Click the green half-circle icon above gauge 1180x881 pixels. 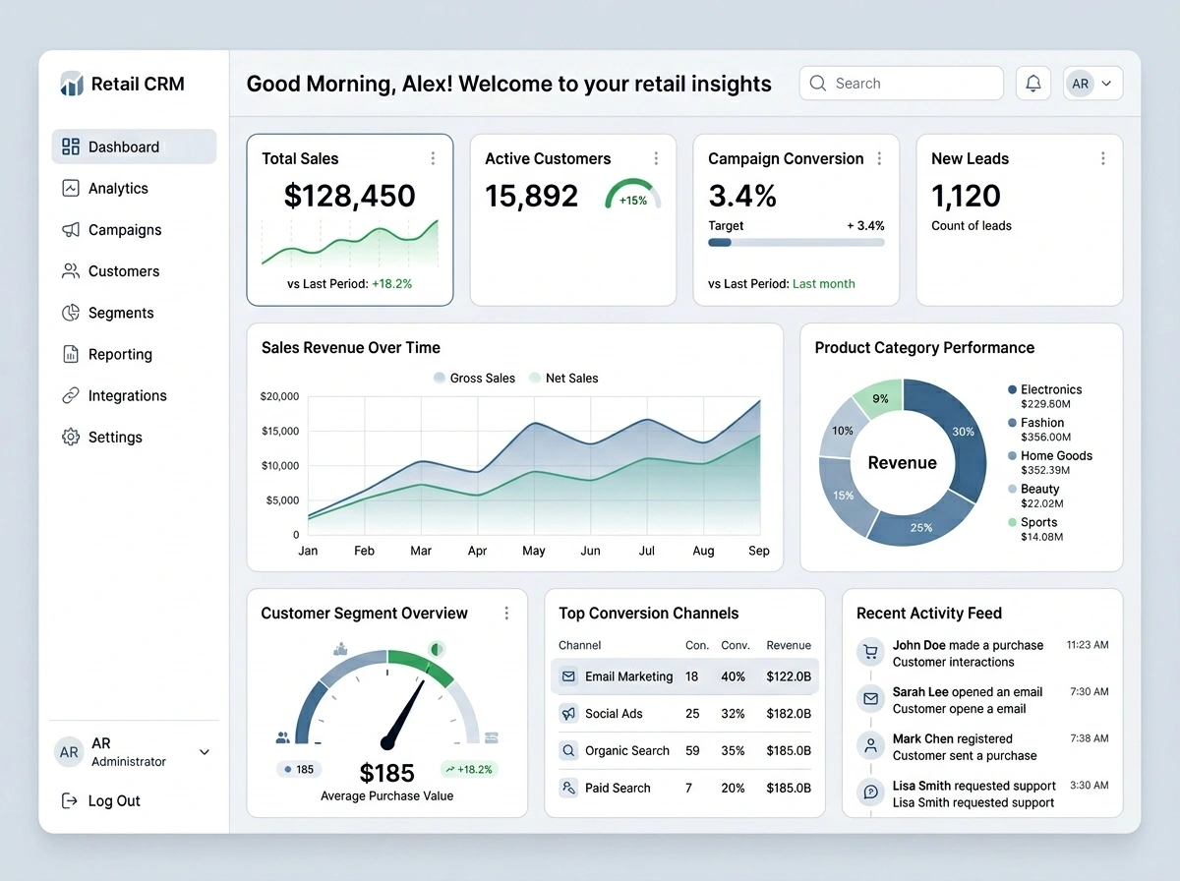pos(437,649)
